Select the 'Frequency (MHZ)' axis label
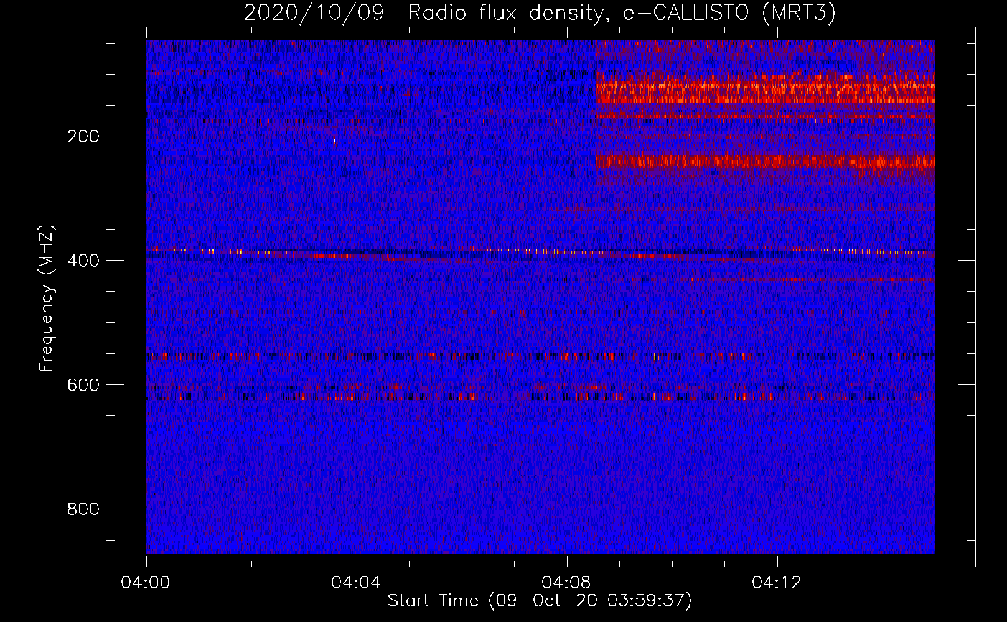The image size is (1007, 622). (x=47, y=299)
